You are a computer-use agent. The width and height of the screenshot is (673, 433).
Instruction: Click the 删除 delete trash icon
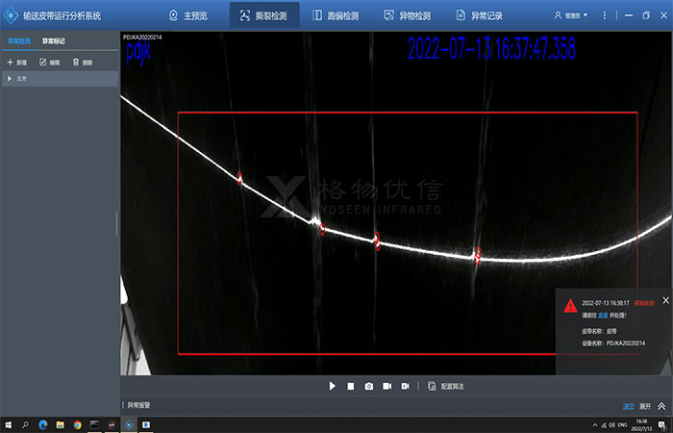click(82, 62)
